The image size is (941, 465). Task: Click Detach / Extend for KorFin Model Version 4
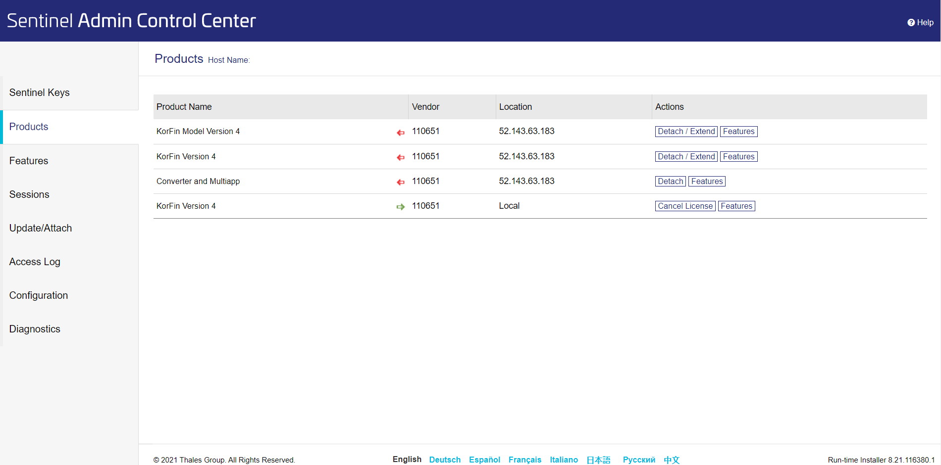point(686,132)
